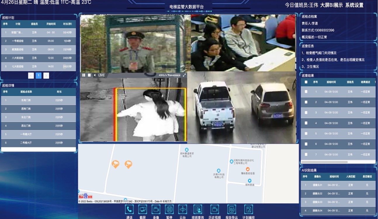
Task: Open 系统设置 system settings menu
Action: point(354,5)
